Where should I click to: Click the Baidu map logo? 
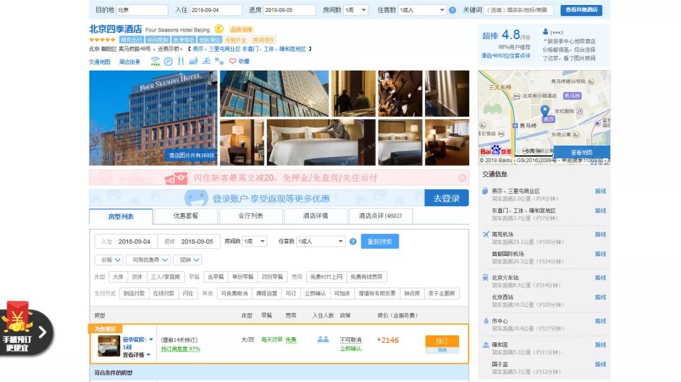[496, 151]
